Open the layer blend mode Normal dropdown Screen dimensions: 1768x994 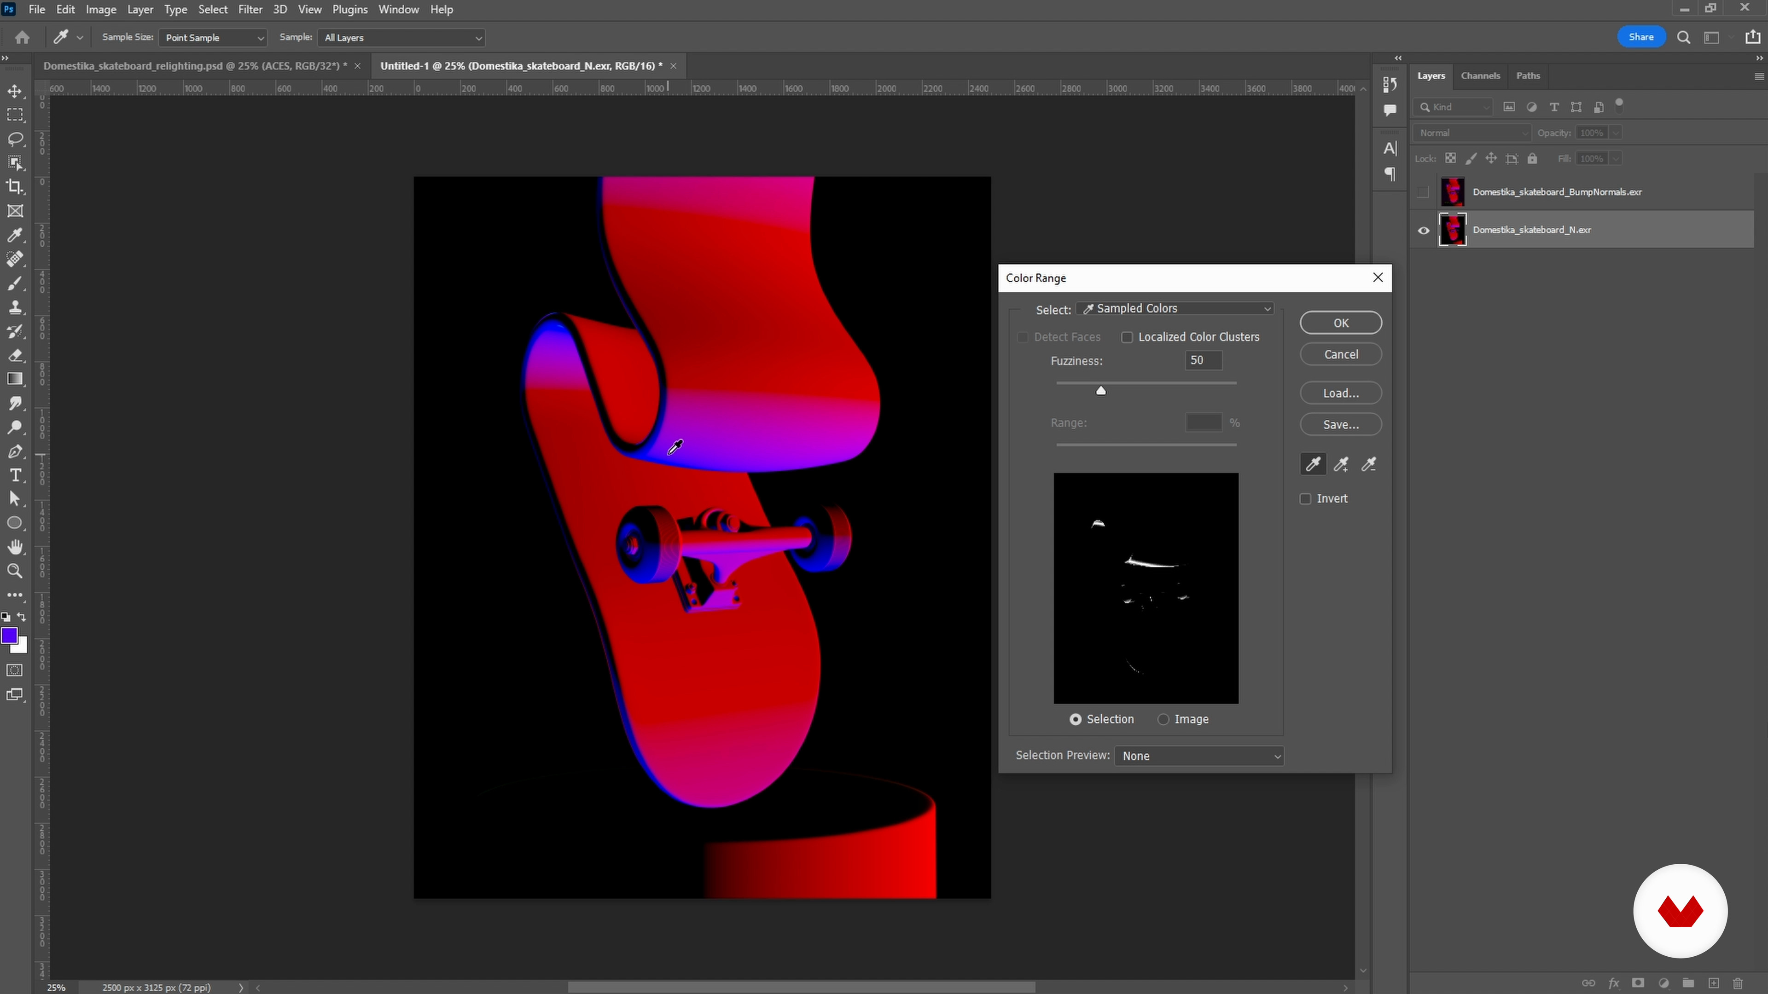coord(1471,133)
